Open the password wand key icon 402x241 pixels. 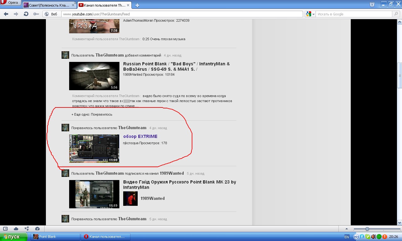tap(36, 14)
